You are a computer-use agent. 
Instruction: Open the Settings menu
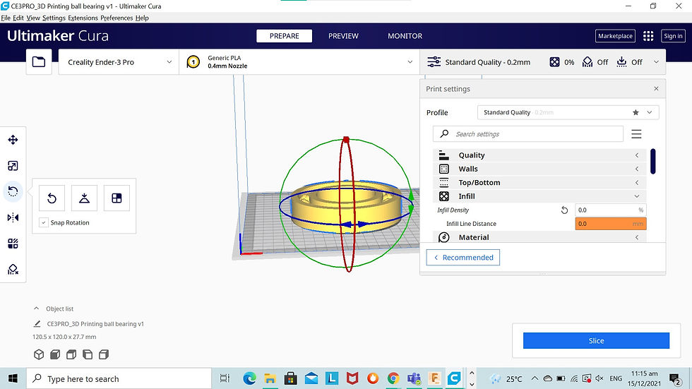click(54, 18)
